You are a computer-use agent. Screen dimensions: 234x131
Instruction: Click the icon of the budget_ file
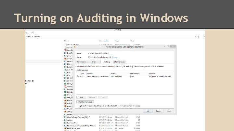(x=65, y=67)
